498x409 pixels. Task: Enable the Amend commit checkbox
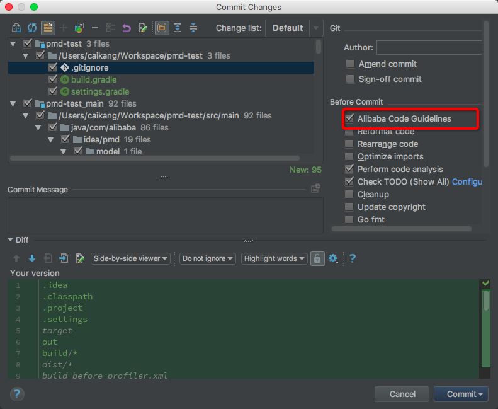click(350, 64)
